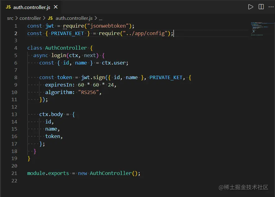Click ctx.body on line 13
275x197 pixels.
[x=51, y=114]
